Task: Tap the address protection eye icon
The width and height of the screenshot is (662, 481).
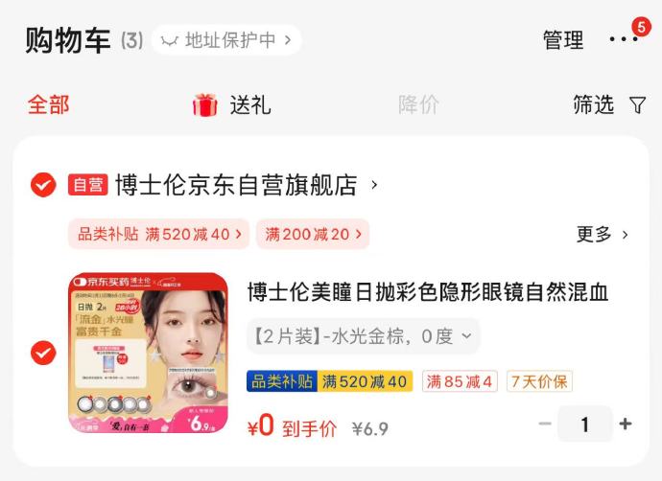Action: pos(169,40)
